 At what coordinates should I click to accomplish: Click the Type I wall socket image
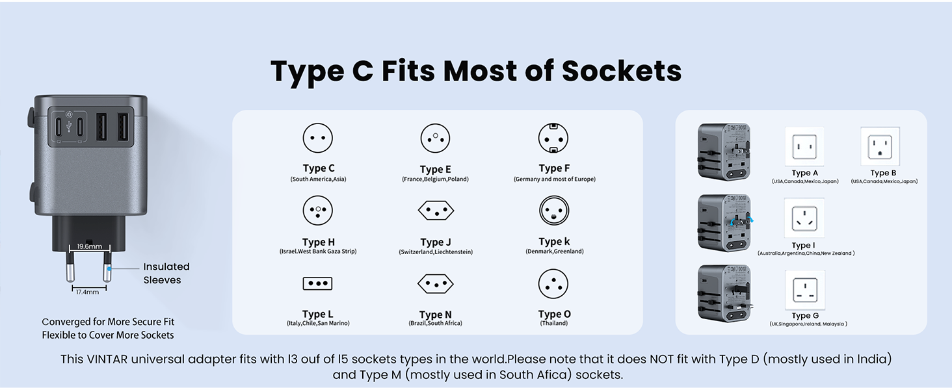(x=804, y=218)
